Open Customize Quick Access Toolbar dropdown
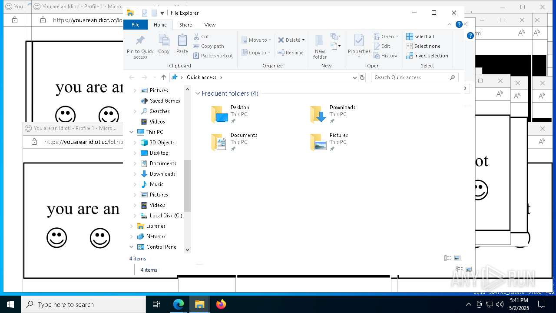The height and width of the screenshot is (313, 556). click(x=162, y=13)
